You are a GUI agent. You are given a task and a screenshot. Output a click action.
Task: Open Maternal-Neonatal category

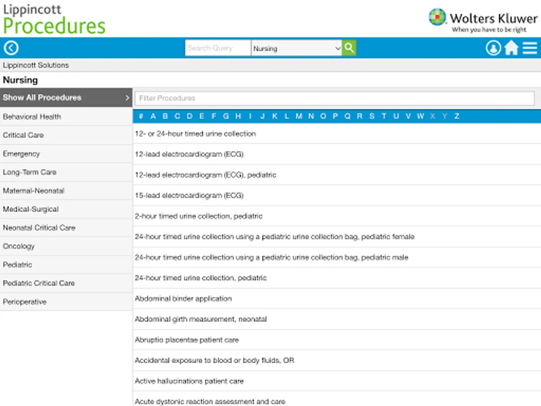click(x=66, y=190)
